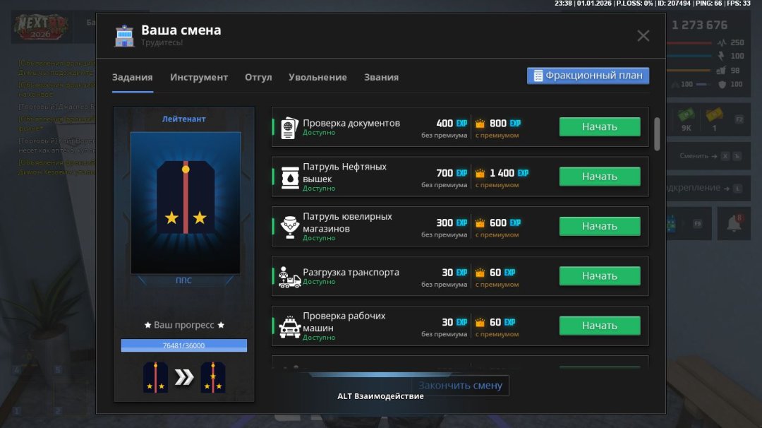762x428 pixels.
Task: Click the passport icon for Проверка документов
Action: (x=289, y=128)
